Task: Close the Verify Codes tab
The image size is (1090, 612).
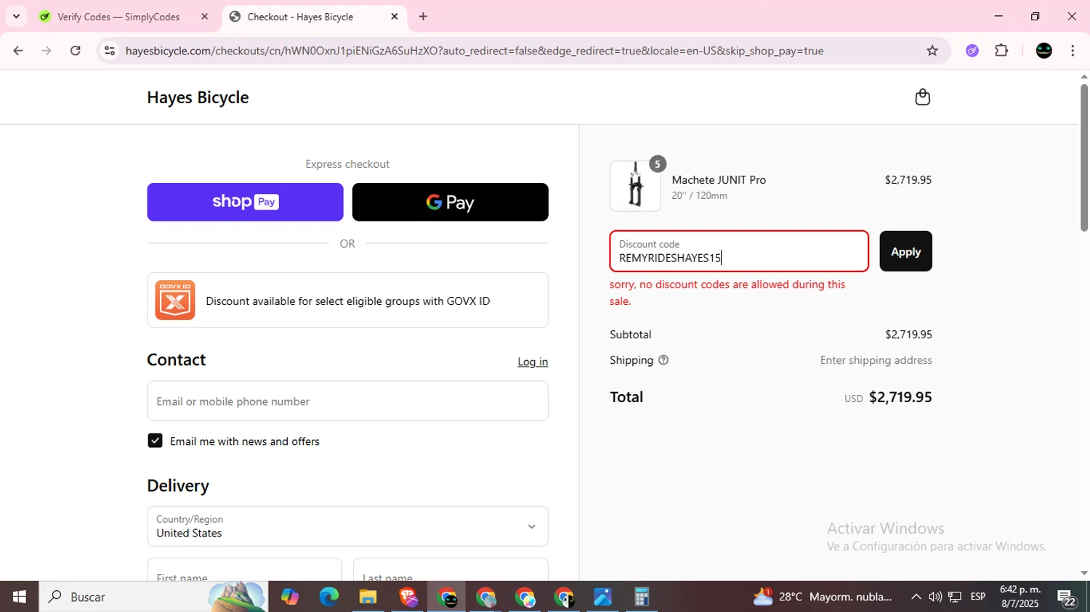Action: (204, 17)
